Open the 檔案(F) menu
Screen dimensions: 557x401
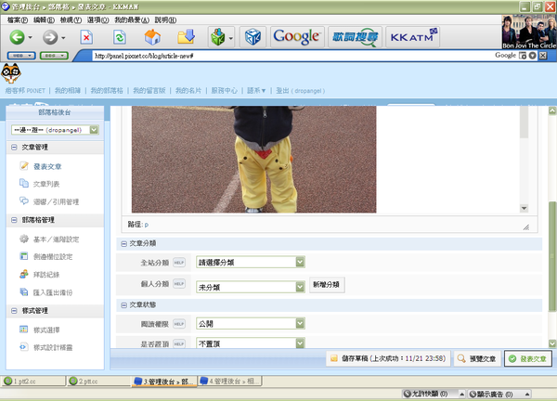tap(18, 20)
